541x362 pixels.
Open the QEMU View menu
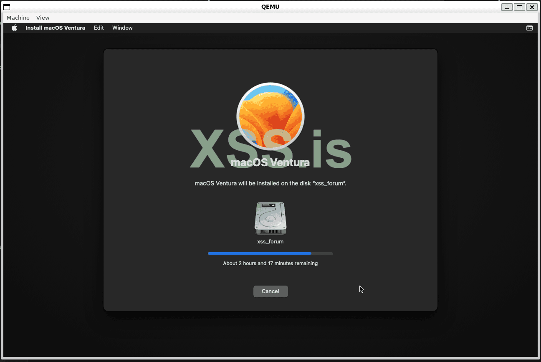tap(43, 18)
